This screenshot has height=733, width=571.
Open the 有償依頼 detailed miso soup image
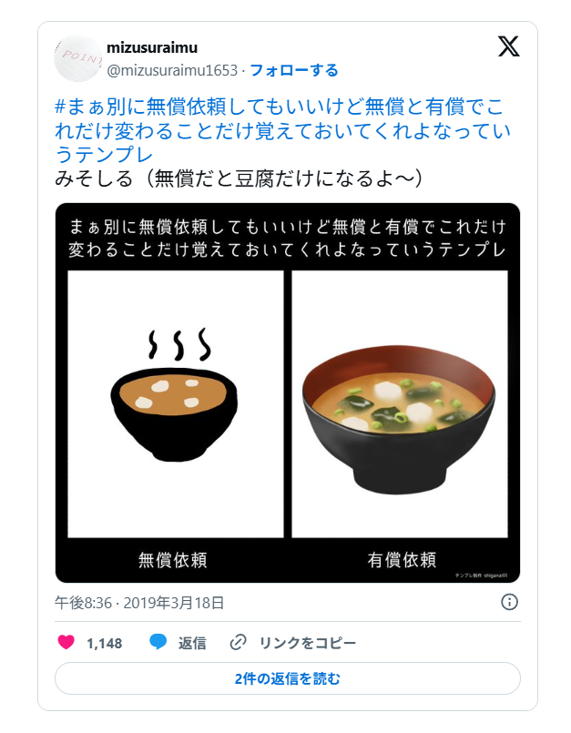tap(400, 404)
